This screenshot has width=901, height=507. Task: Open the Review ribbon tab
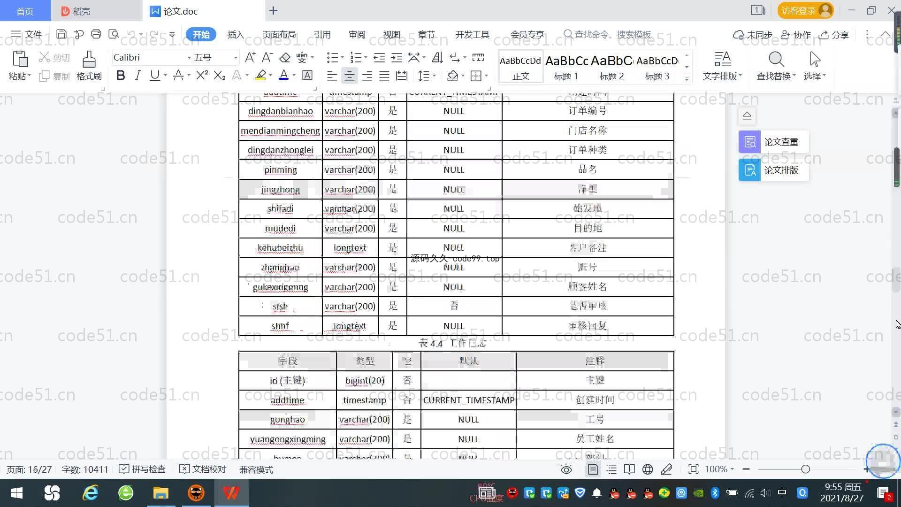pyautogui.click(x=357, y=35)
